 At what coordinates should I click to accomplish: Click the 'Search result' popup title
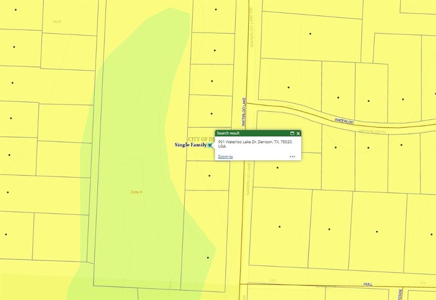(x=228, y=133)
